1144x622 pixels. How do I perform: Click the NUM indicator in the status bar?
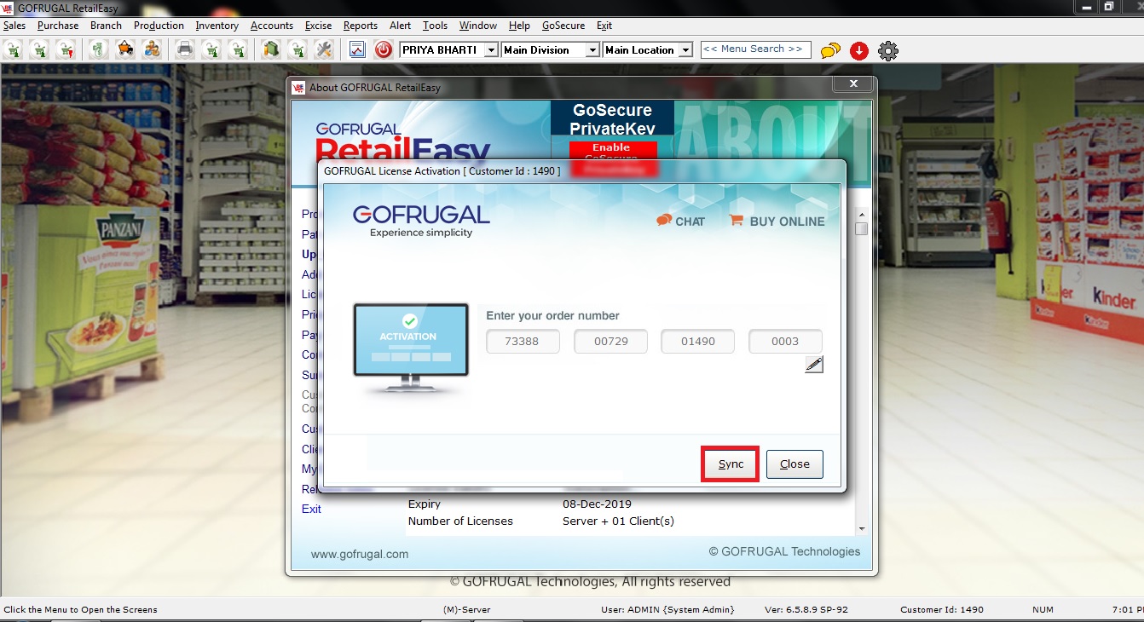(x=1043, y=609)
